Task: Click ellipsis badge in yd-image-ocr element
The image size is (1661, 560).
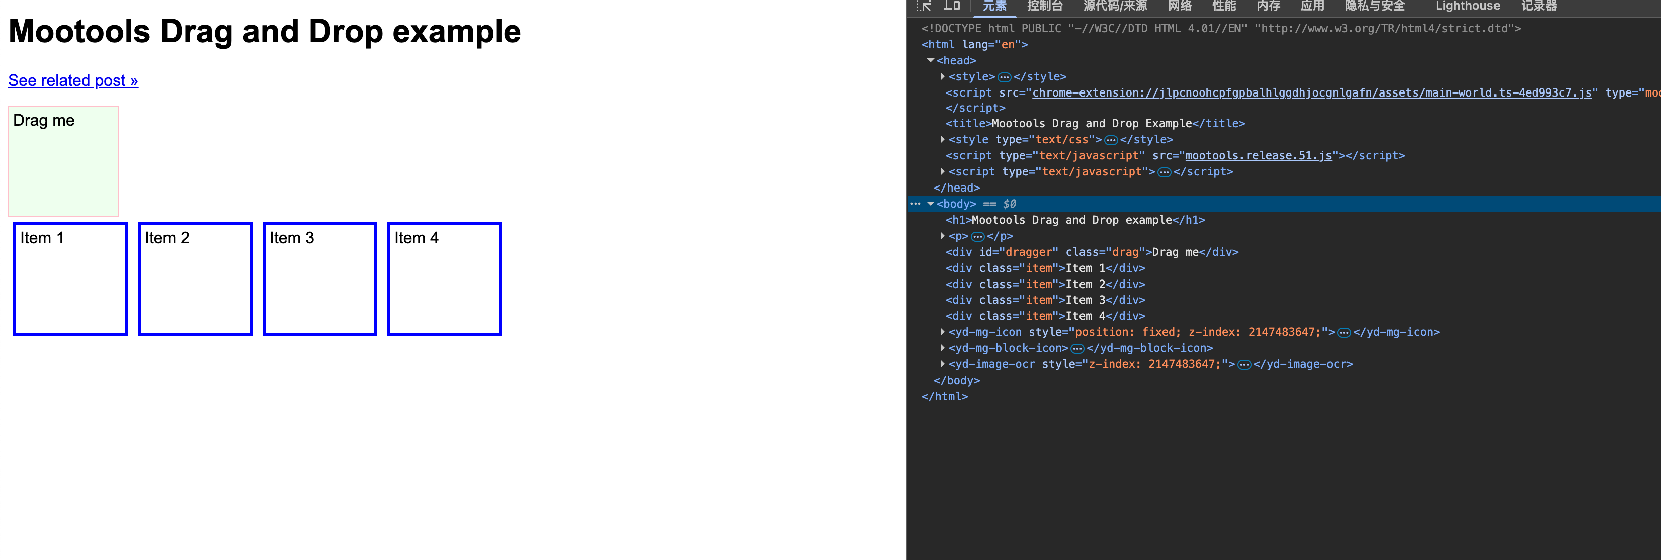Action: (1244, 365)
